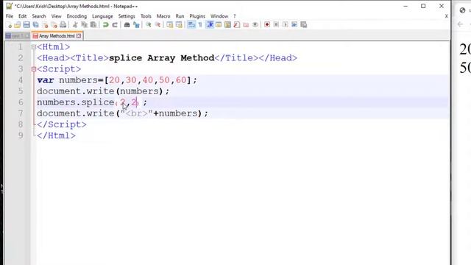Click on the 'numbers.splice' code line

coord(92,103)
